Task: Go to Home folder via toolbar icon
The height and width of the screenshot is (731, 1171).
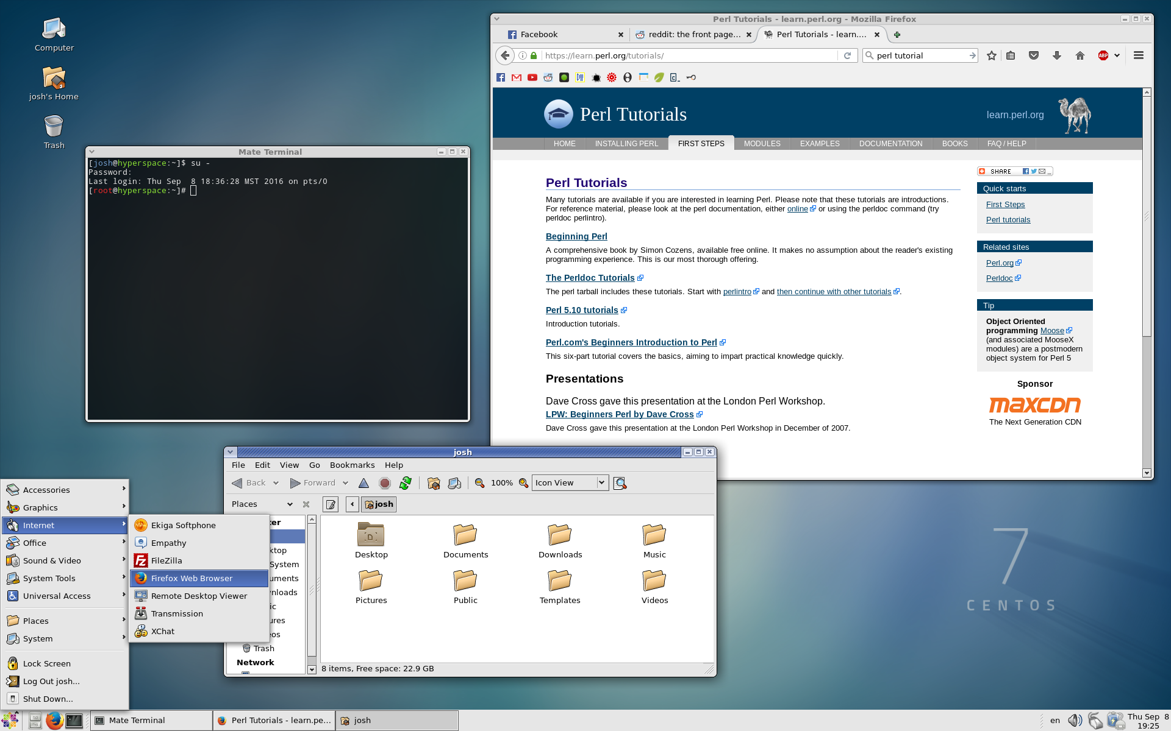Action: pos(434,483)
